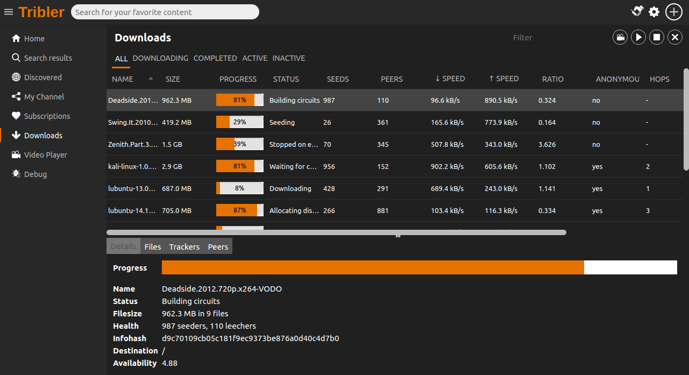Click the vertical scrollbar of the downloads list

pos(686,119)
